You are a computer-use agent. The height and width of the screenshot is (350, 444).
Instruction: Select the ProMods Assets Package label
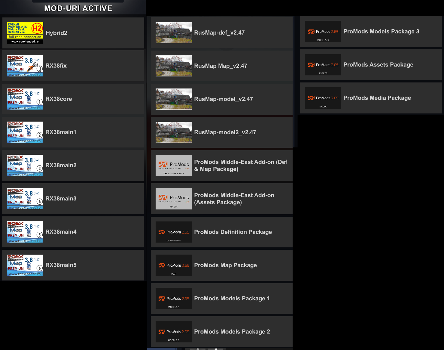coord(379,65)
